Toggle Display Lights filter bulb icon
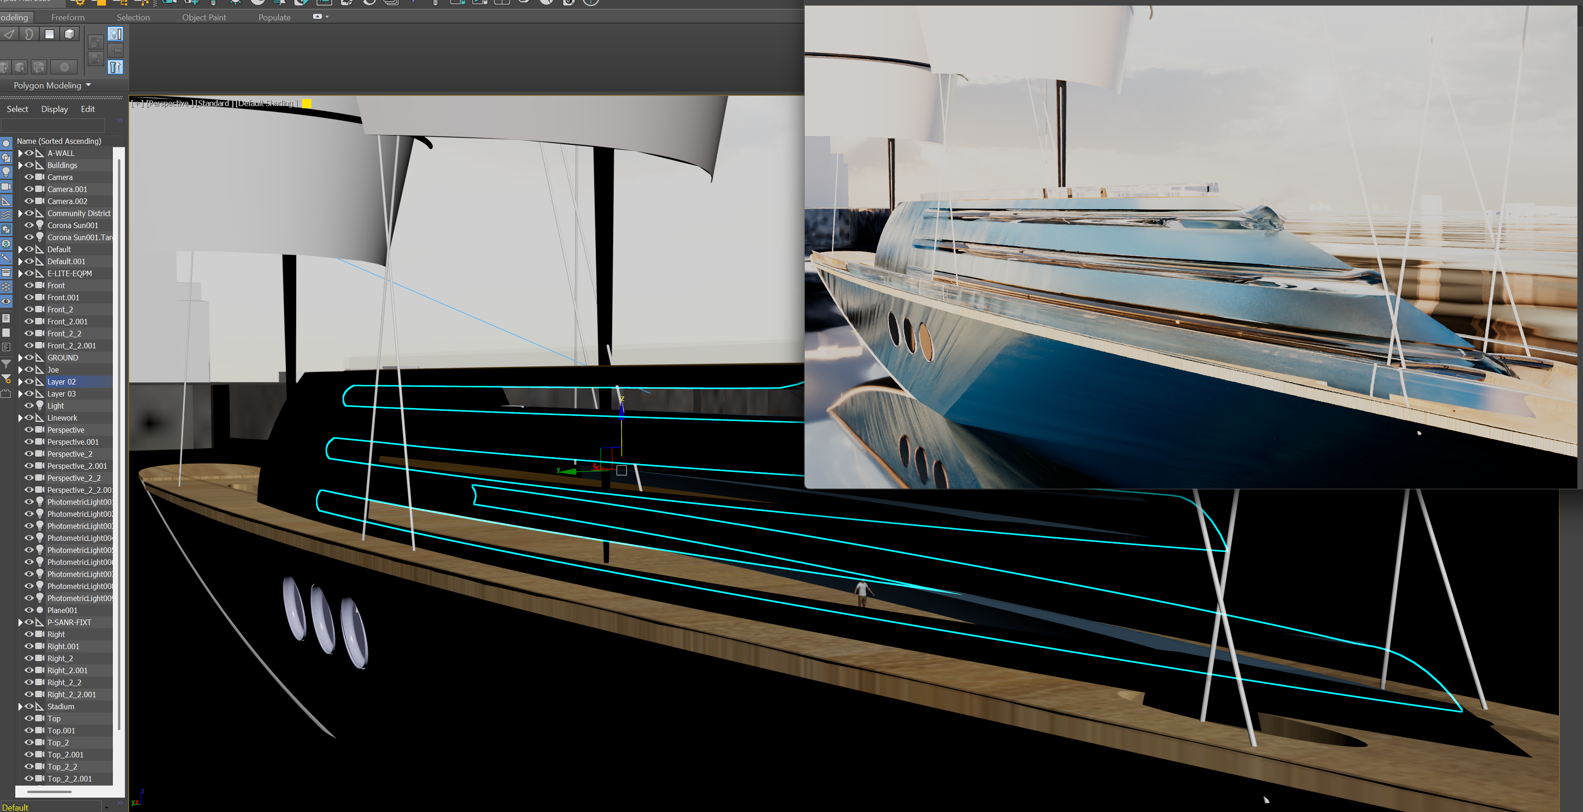 coord(6,172)
